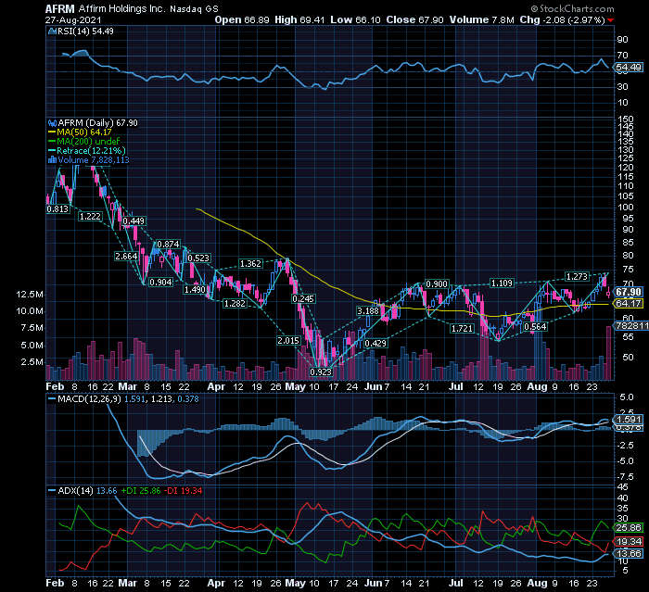Viewport: 649px width, 592px height.
Task: Select the Retrace cyan line swatch
Action: 52,151
